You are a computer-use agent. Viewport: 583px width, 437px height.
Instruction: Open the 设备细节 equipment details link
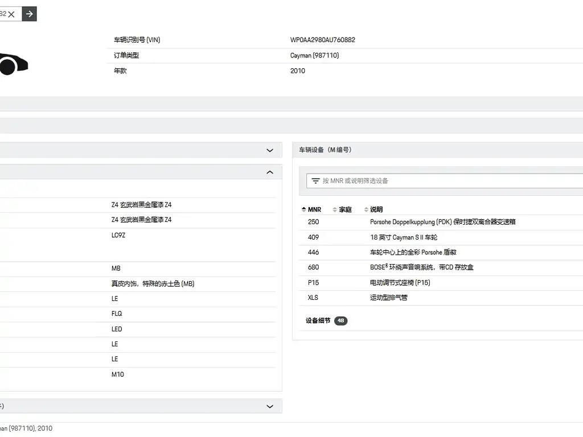click(318, 321)
